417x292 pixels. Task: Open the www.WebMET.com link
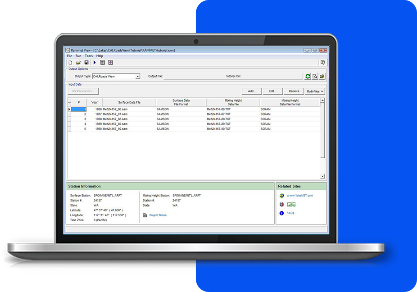300,196
